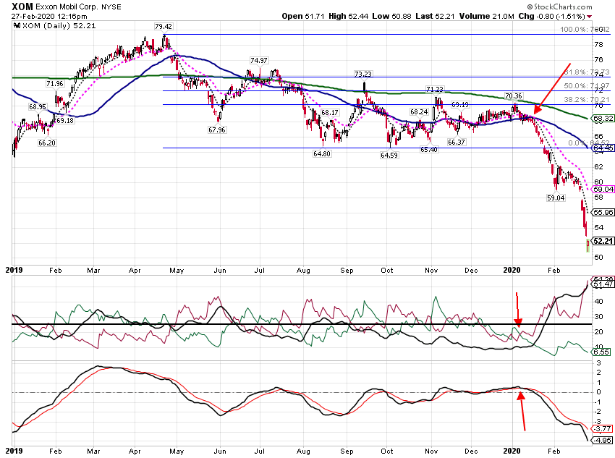Click the 69.19 price label

tap(459, 105)
